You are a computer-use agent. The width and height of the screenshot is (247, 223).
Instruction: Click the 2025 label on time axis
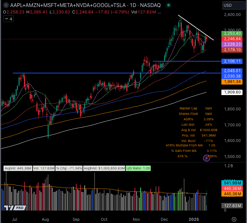click(x=194, y=219)
